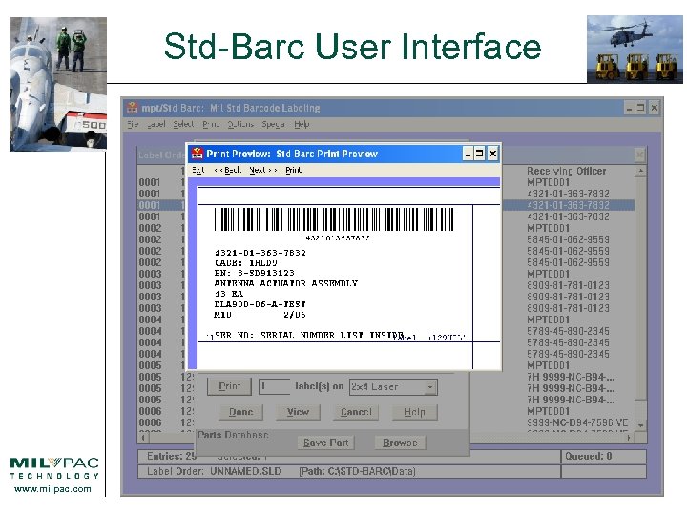Image resolution: width=687 pixels, height=515 pixels.
Task: Focus the label count input field
Action: (274, 386)
